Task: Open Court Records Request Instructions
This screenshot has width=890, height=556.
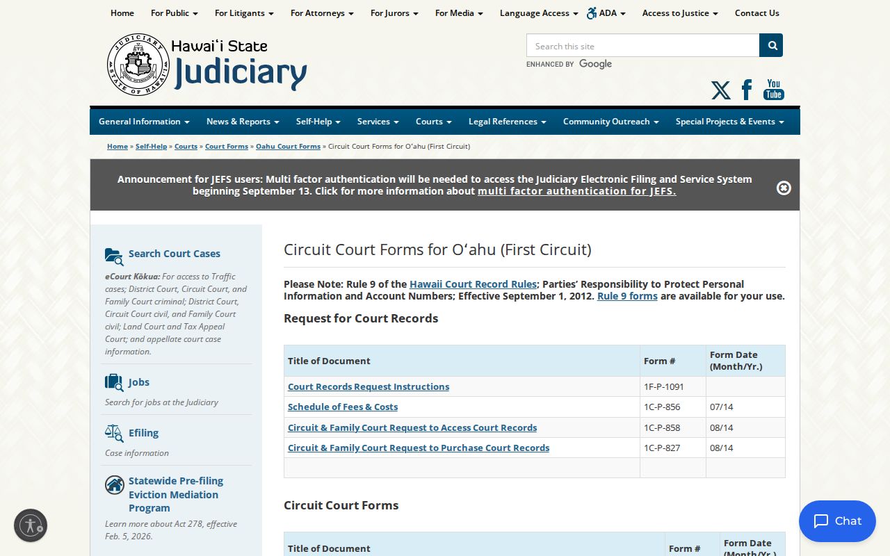Action: [369, 387]
